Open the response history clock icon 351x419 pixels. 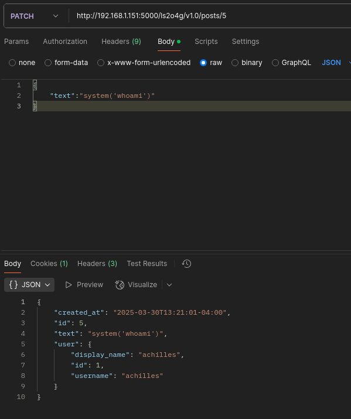click(x=186, y=264)
